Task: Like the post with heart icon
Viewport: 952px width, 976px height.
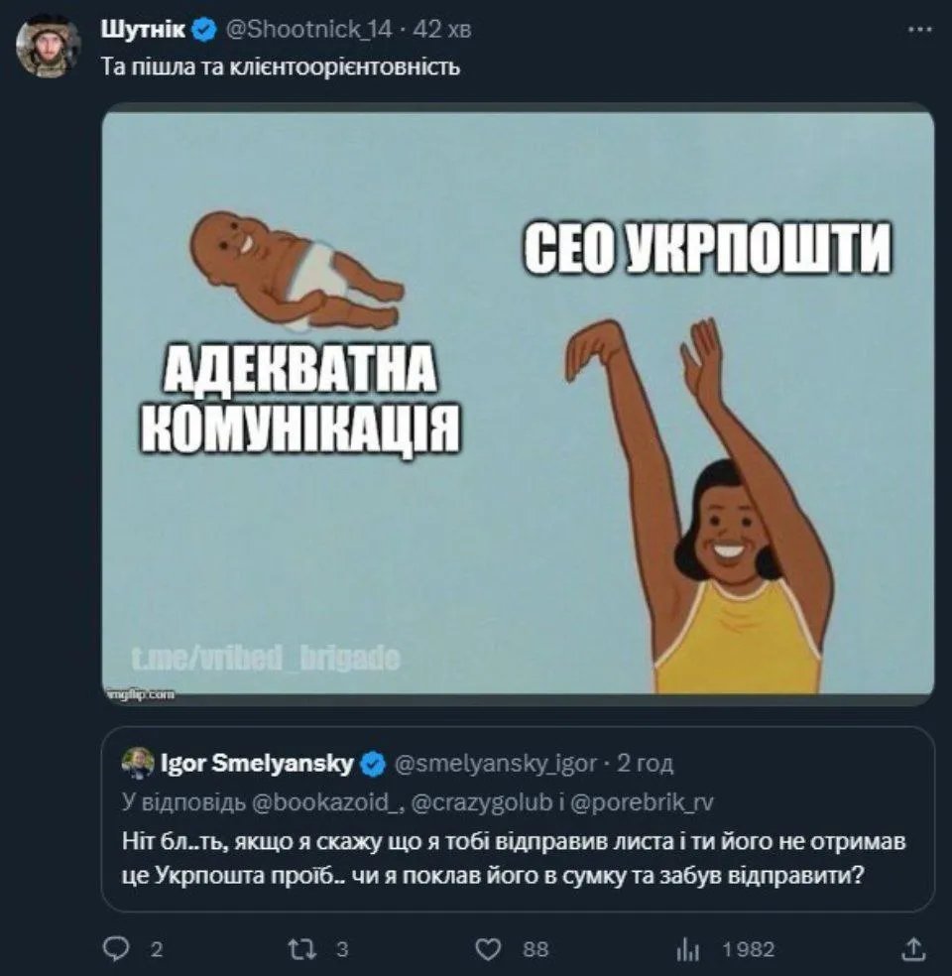Action: 487,949
